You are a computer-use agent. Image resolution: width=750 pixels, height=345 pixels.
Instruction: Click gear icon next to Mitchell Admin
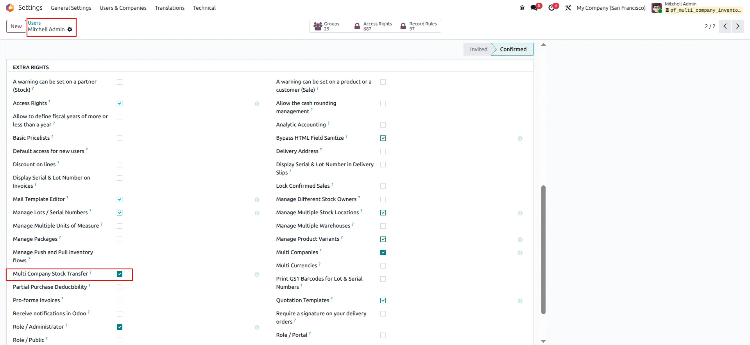coord(70,29)
